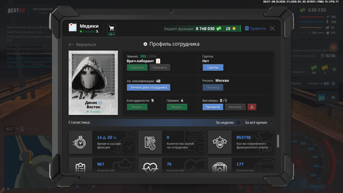Issue a reprimand with Выговор button
Screen dimensions: 343x193
click(x=235, y=107)
